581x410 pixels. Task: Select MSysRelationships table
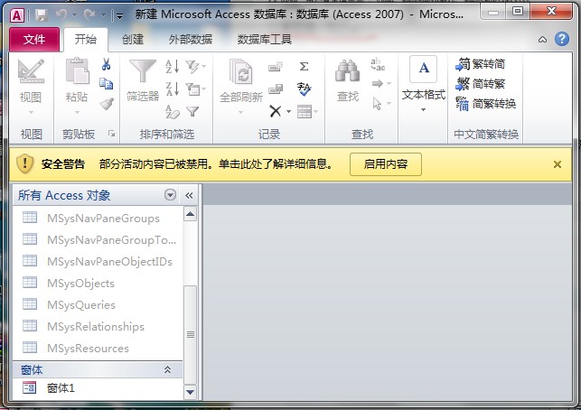98,326
